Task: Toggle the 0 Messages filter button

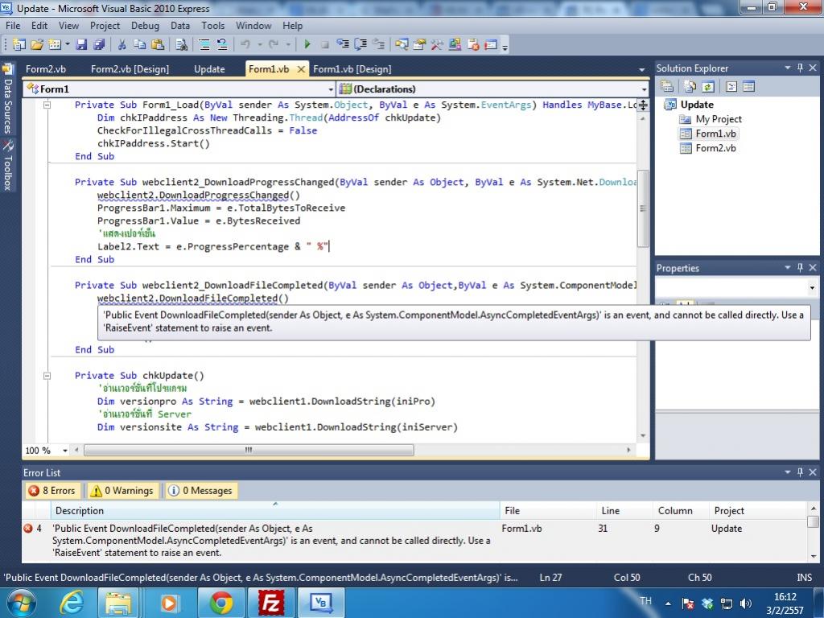Action: click(200, 491)
